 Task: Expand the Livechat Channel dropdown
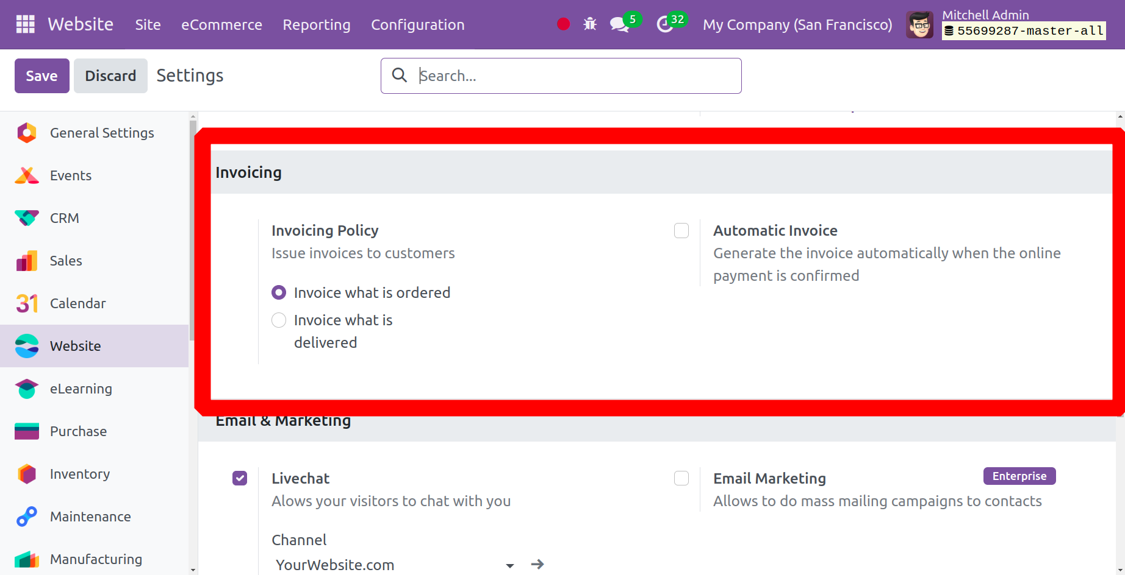click(x=510, y=565)
